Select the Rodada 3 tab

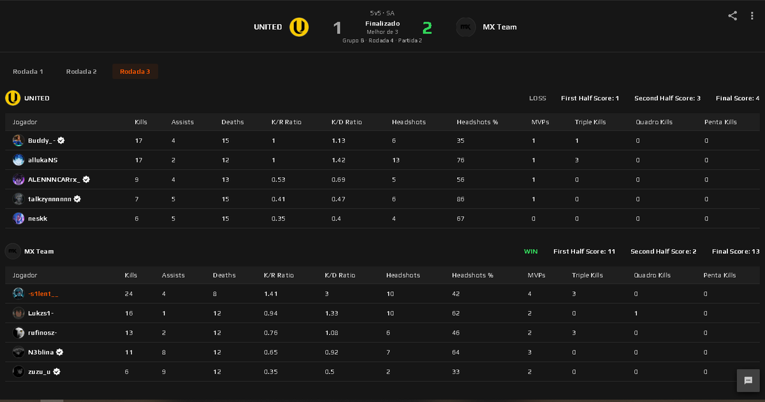(135, 71)
